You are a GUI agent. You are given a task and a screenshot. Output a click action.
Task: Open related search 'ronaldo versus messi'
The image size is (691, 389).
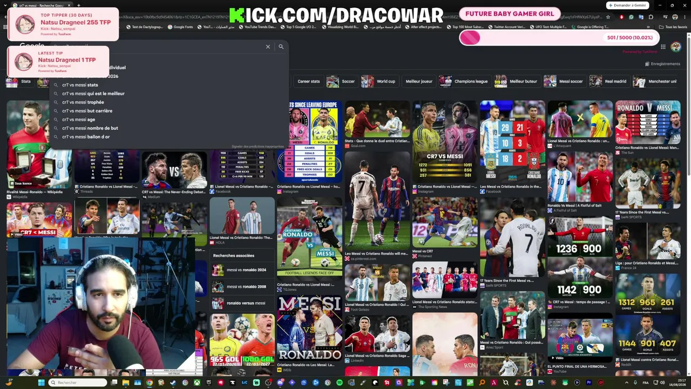pyautogui.click(x=241, y=303)
